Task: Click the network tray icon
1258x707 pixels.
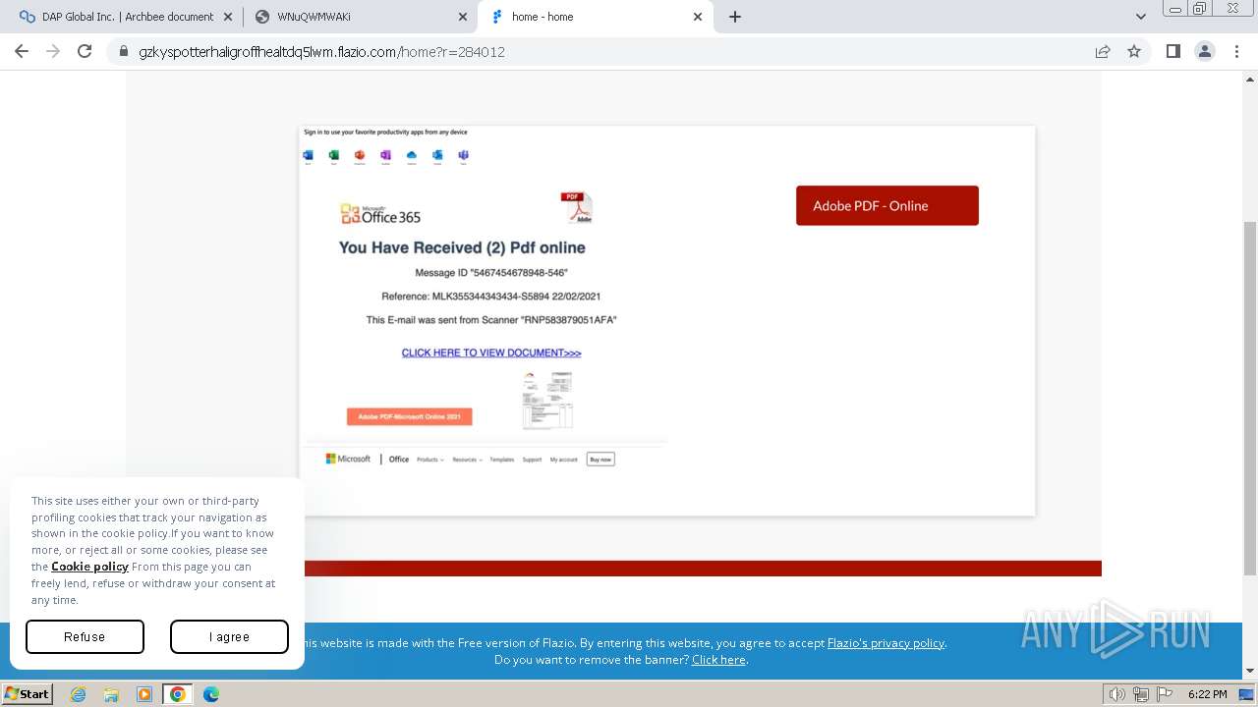Action: point(1140,694)
